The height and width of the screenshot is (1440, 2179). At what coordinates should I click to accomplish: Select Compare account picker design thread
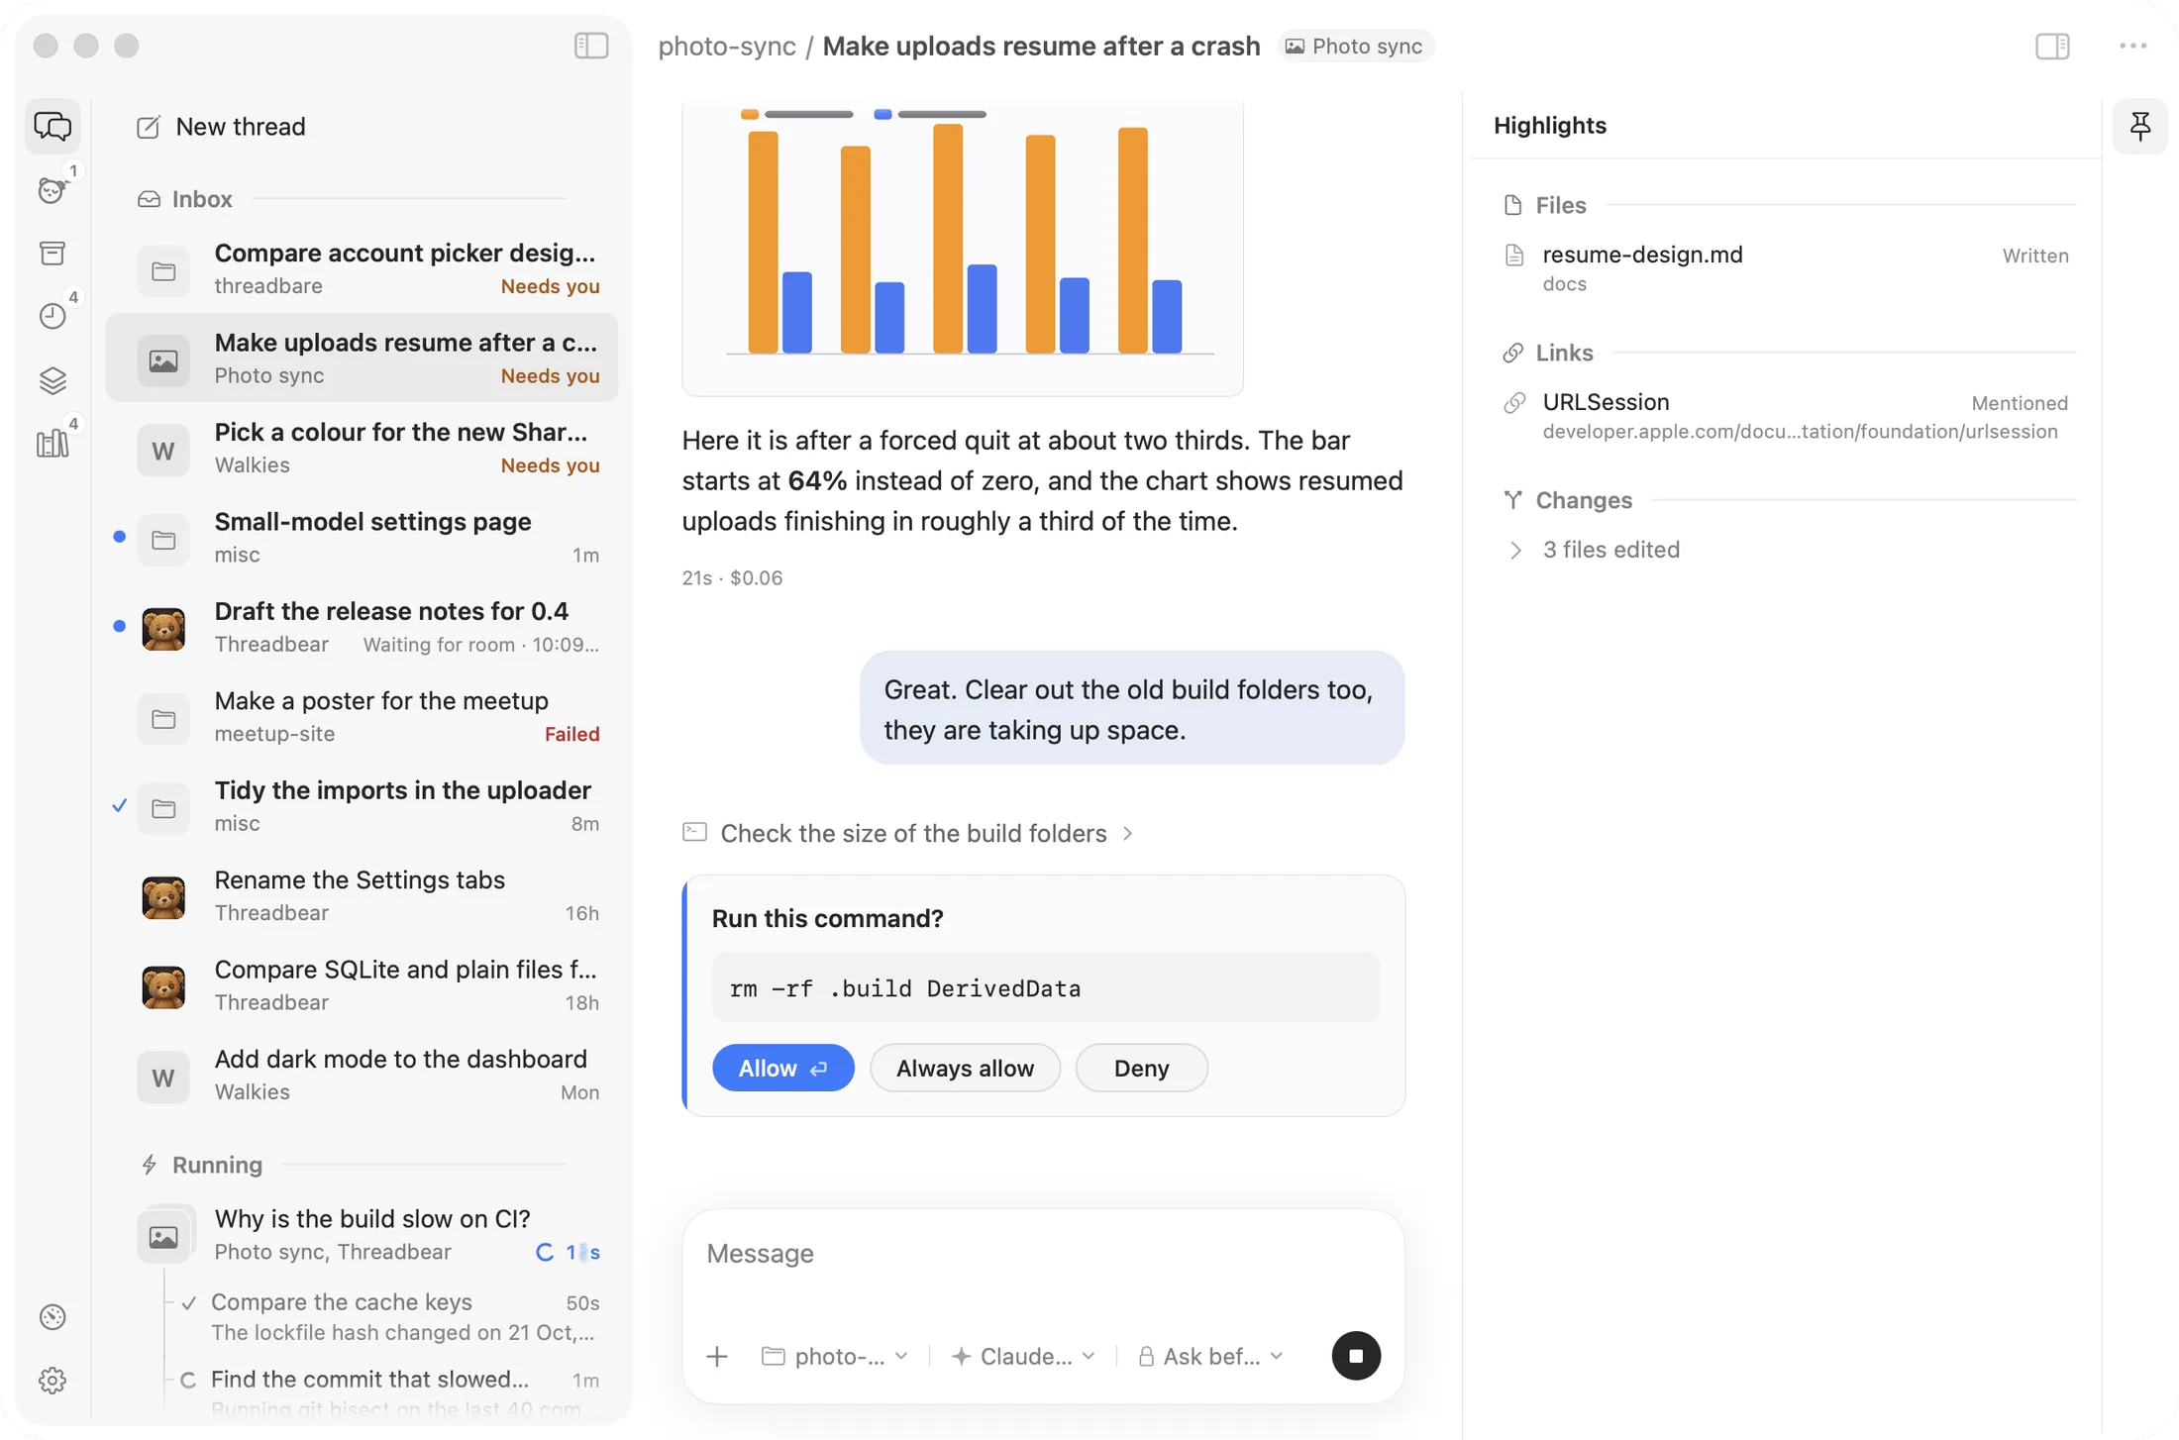(x=363, y=268)
